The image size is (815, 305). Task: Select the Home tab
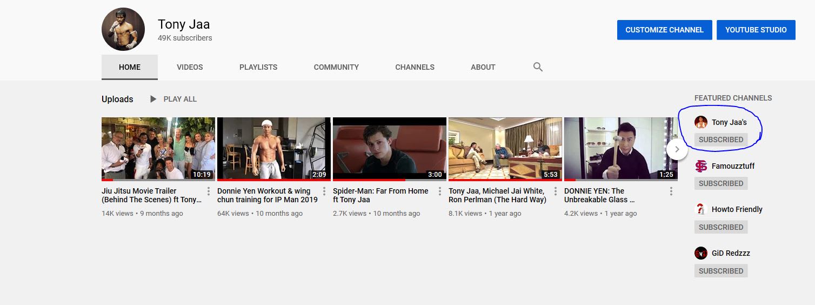130,67
